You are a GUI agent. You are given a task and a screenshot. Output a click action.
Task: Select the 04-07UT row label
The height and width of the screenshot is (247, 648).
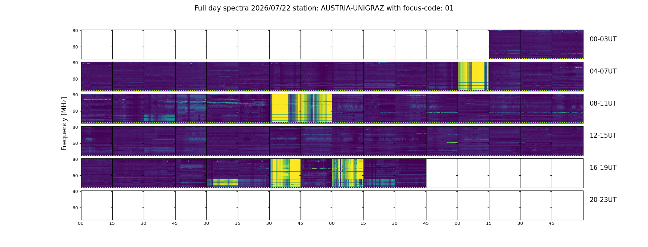click(603, 71)
